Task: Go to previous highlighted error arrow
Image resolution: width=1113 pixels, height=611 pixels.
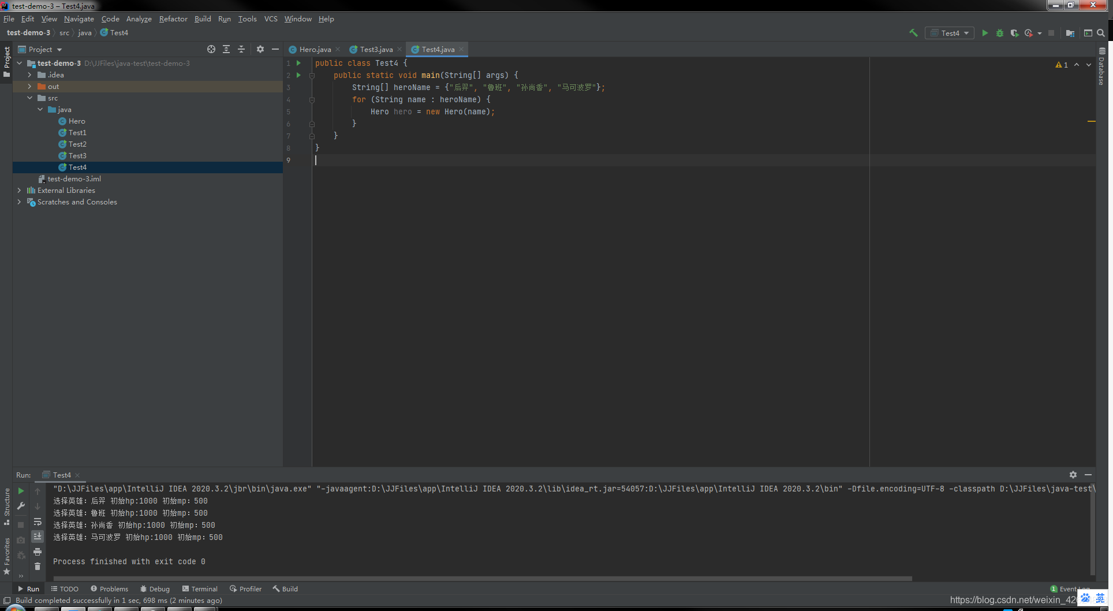Action: pyautogui.click(x=1077, y=65)
